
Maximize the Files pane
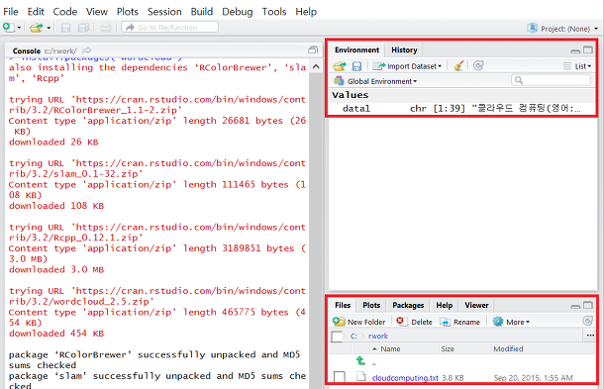(x=588, y=306)
